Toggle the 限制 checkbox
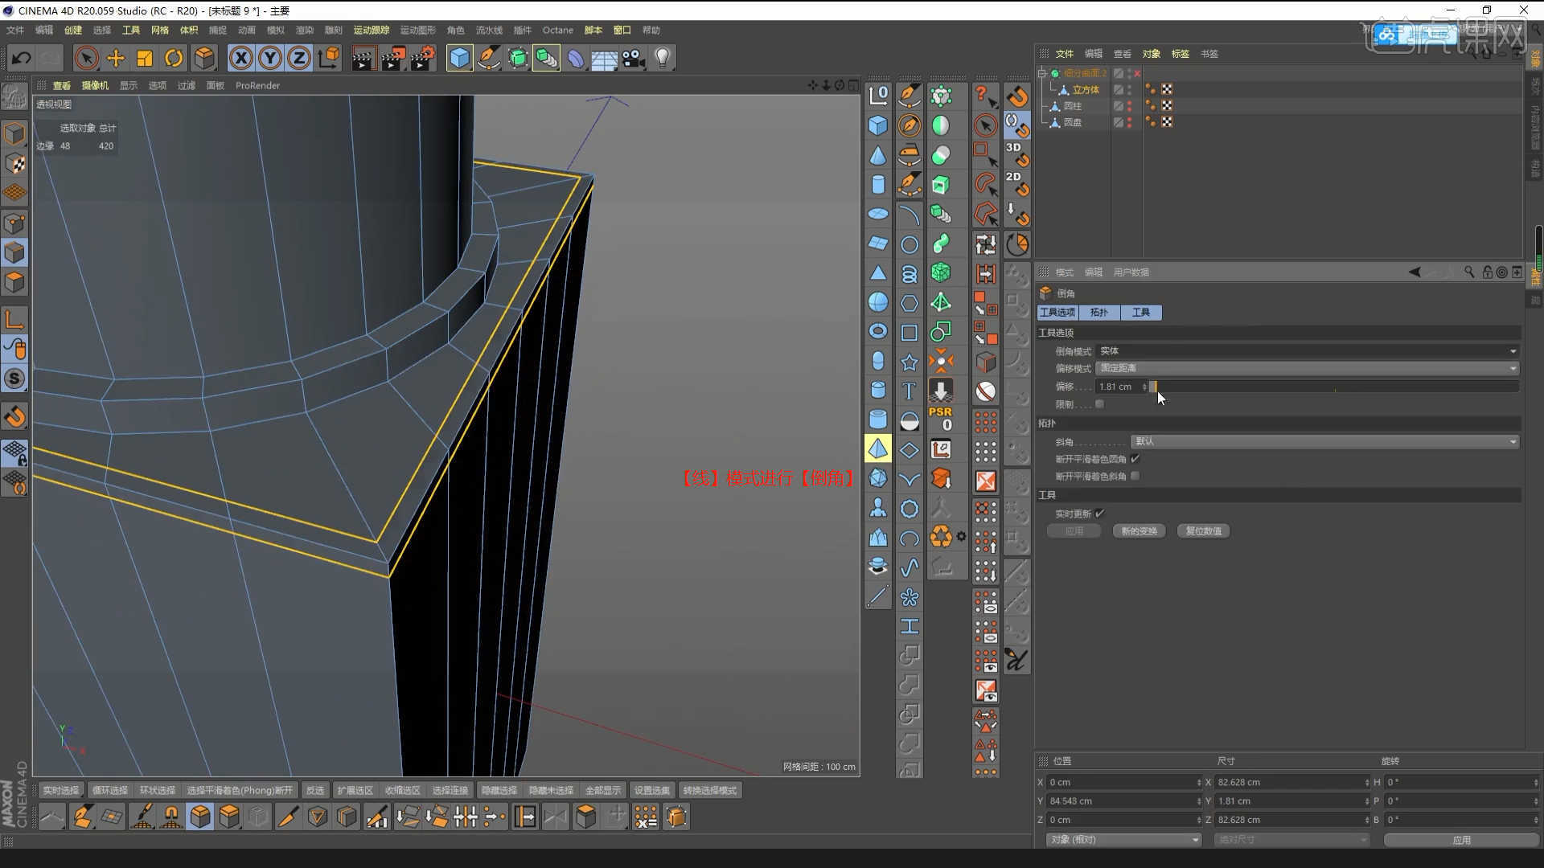Image resolution: width=1544 pixels, height=868 pixels. tap(1099, 404)
